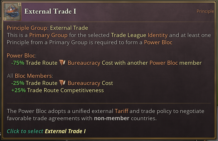Viewport: 218px width, 141px height.
Task: Click Power Bloc in 'another Power Bloc member'
Action: tap(164, 63)
